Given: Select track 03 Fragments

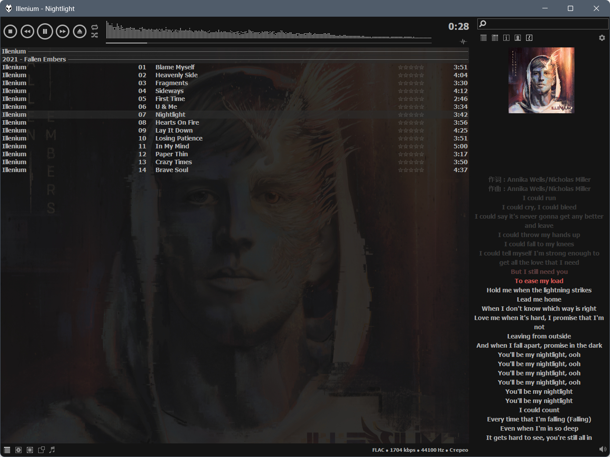Looking at the screenshot, I should tap(235, 83).
